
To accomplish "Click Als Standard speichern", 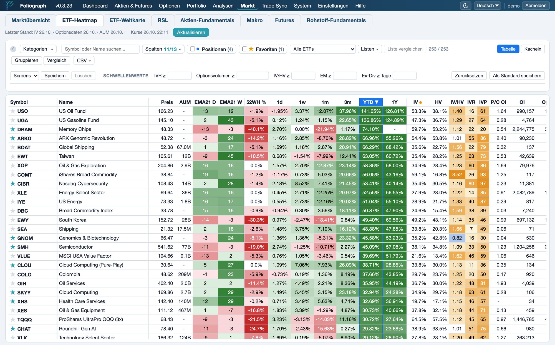I will point(517,76).
